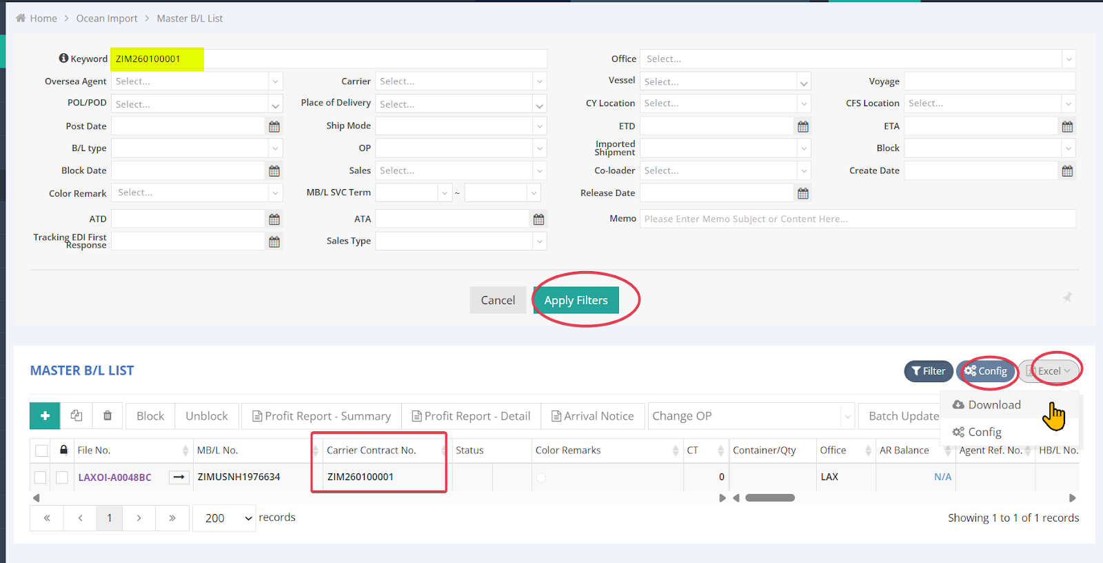Image resolution: width=1103 pixels, height=563 pixels.
Task: Click the copy record icon
Action: click(77, 416)
